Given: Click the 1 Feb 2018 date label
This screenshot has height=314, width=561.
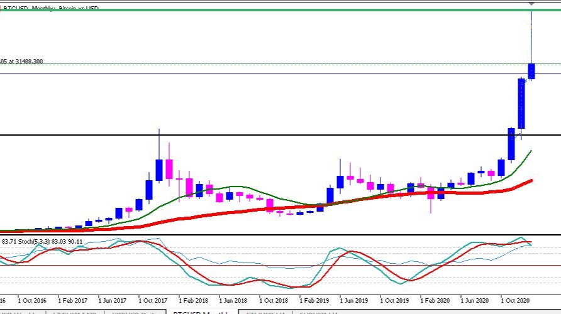Looking at the screenshot, I should [194, 300].
